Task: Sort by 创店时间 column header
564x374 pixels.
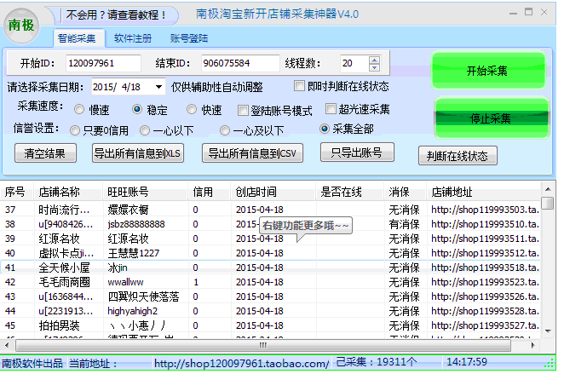Action: tap(256, 192)
